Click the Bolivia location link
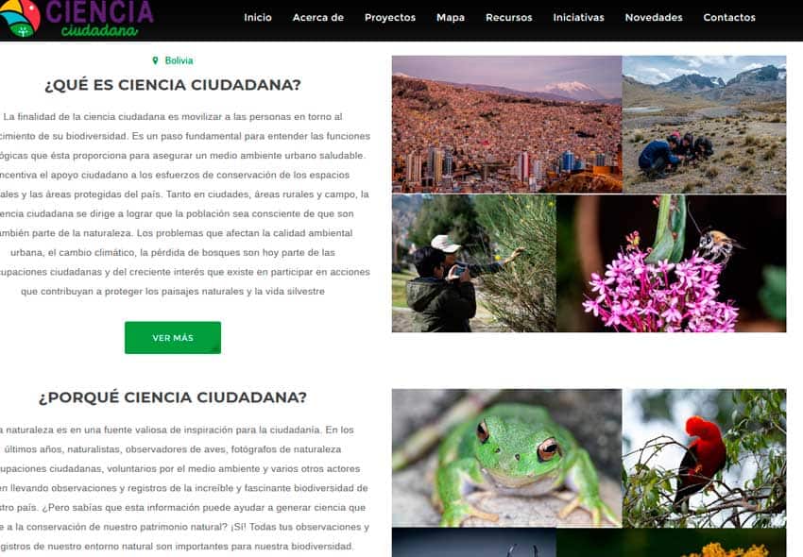This screenshot has width=803, height=557. click(179, 60)
